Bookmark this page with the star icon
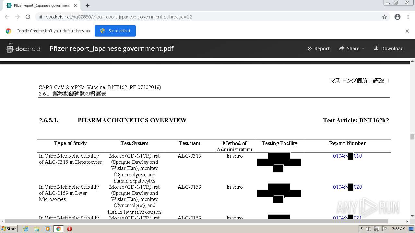 point(385,17)
